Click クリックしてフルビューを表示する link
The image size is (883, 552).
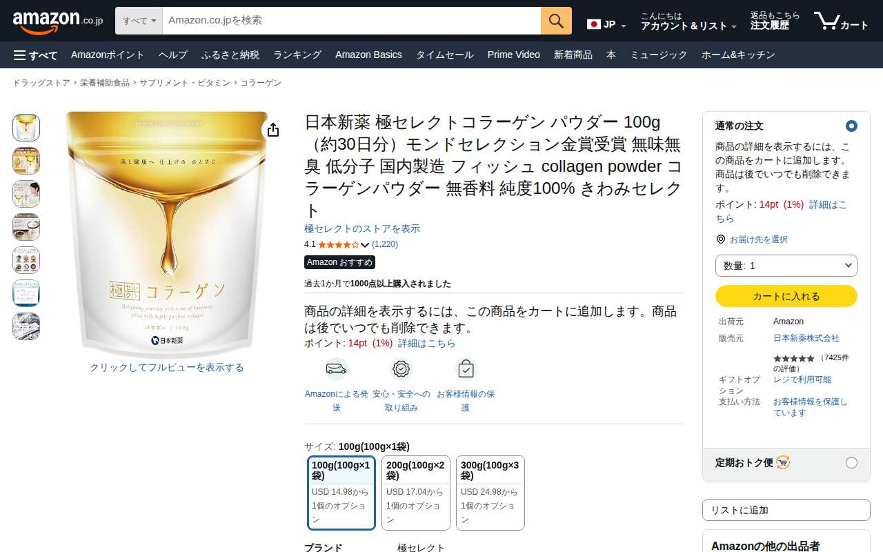[x=167, y=368]
